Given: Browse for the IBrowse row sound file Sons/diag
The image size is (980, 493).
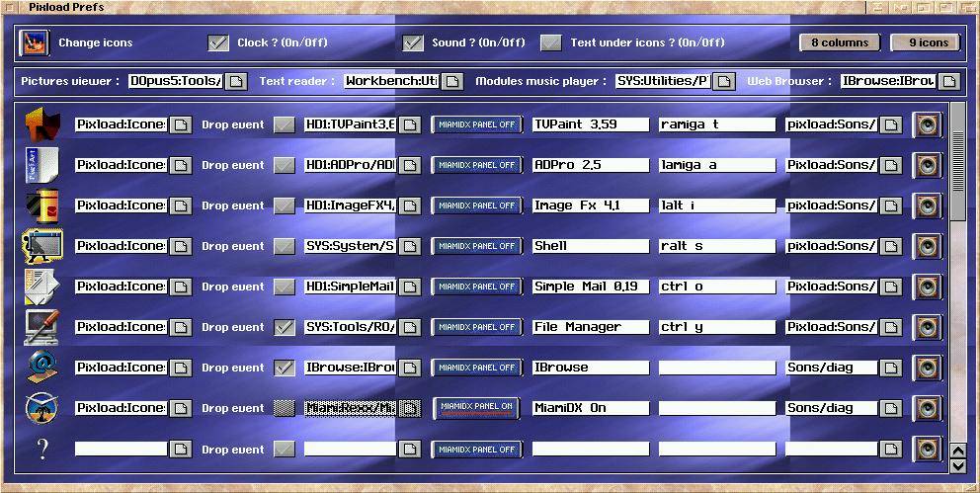Looking at the screenshot, I should pyautogui.click(x=891, y=369).
